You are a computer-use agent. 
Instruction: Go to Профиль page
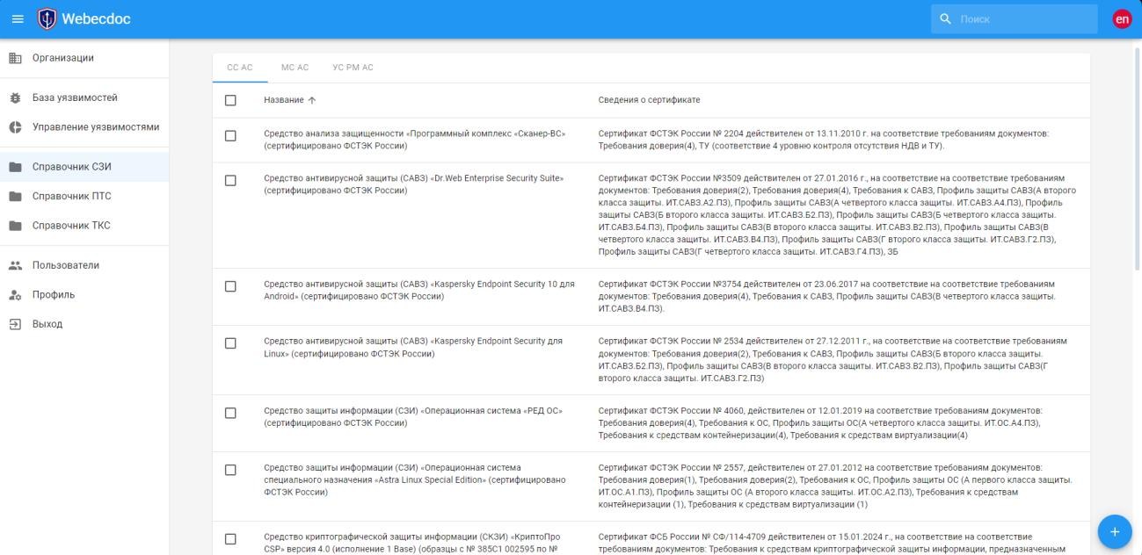84,295
